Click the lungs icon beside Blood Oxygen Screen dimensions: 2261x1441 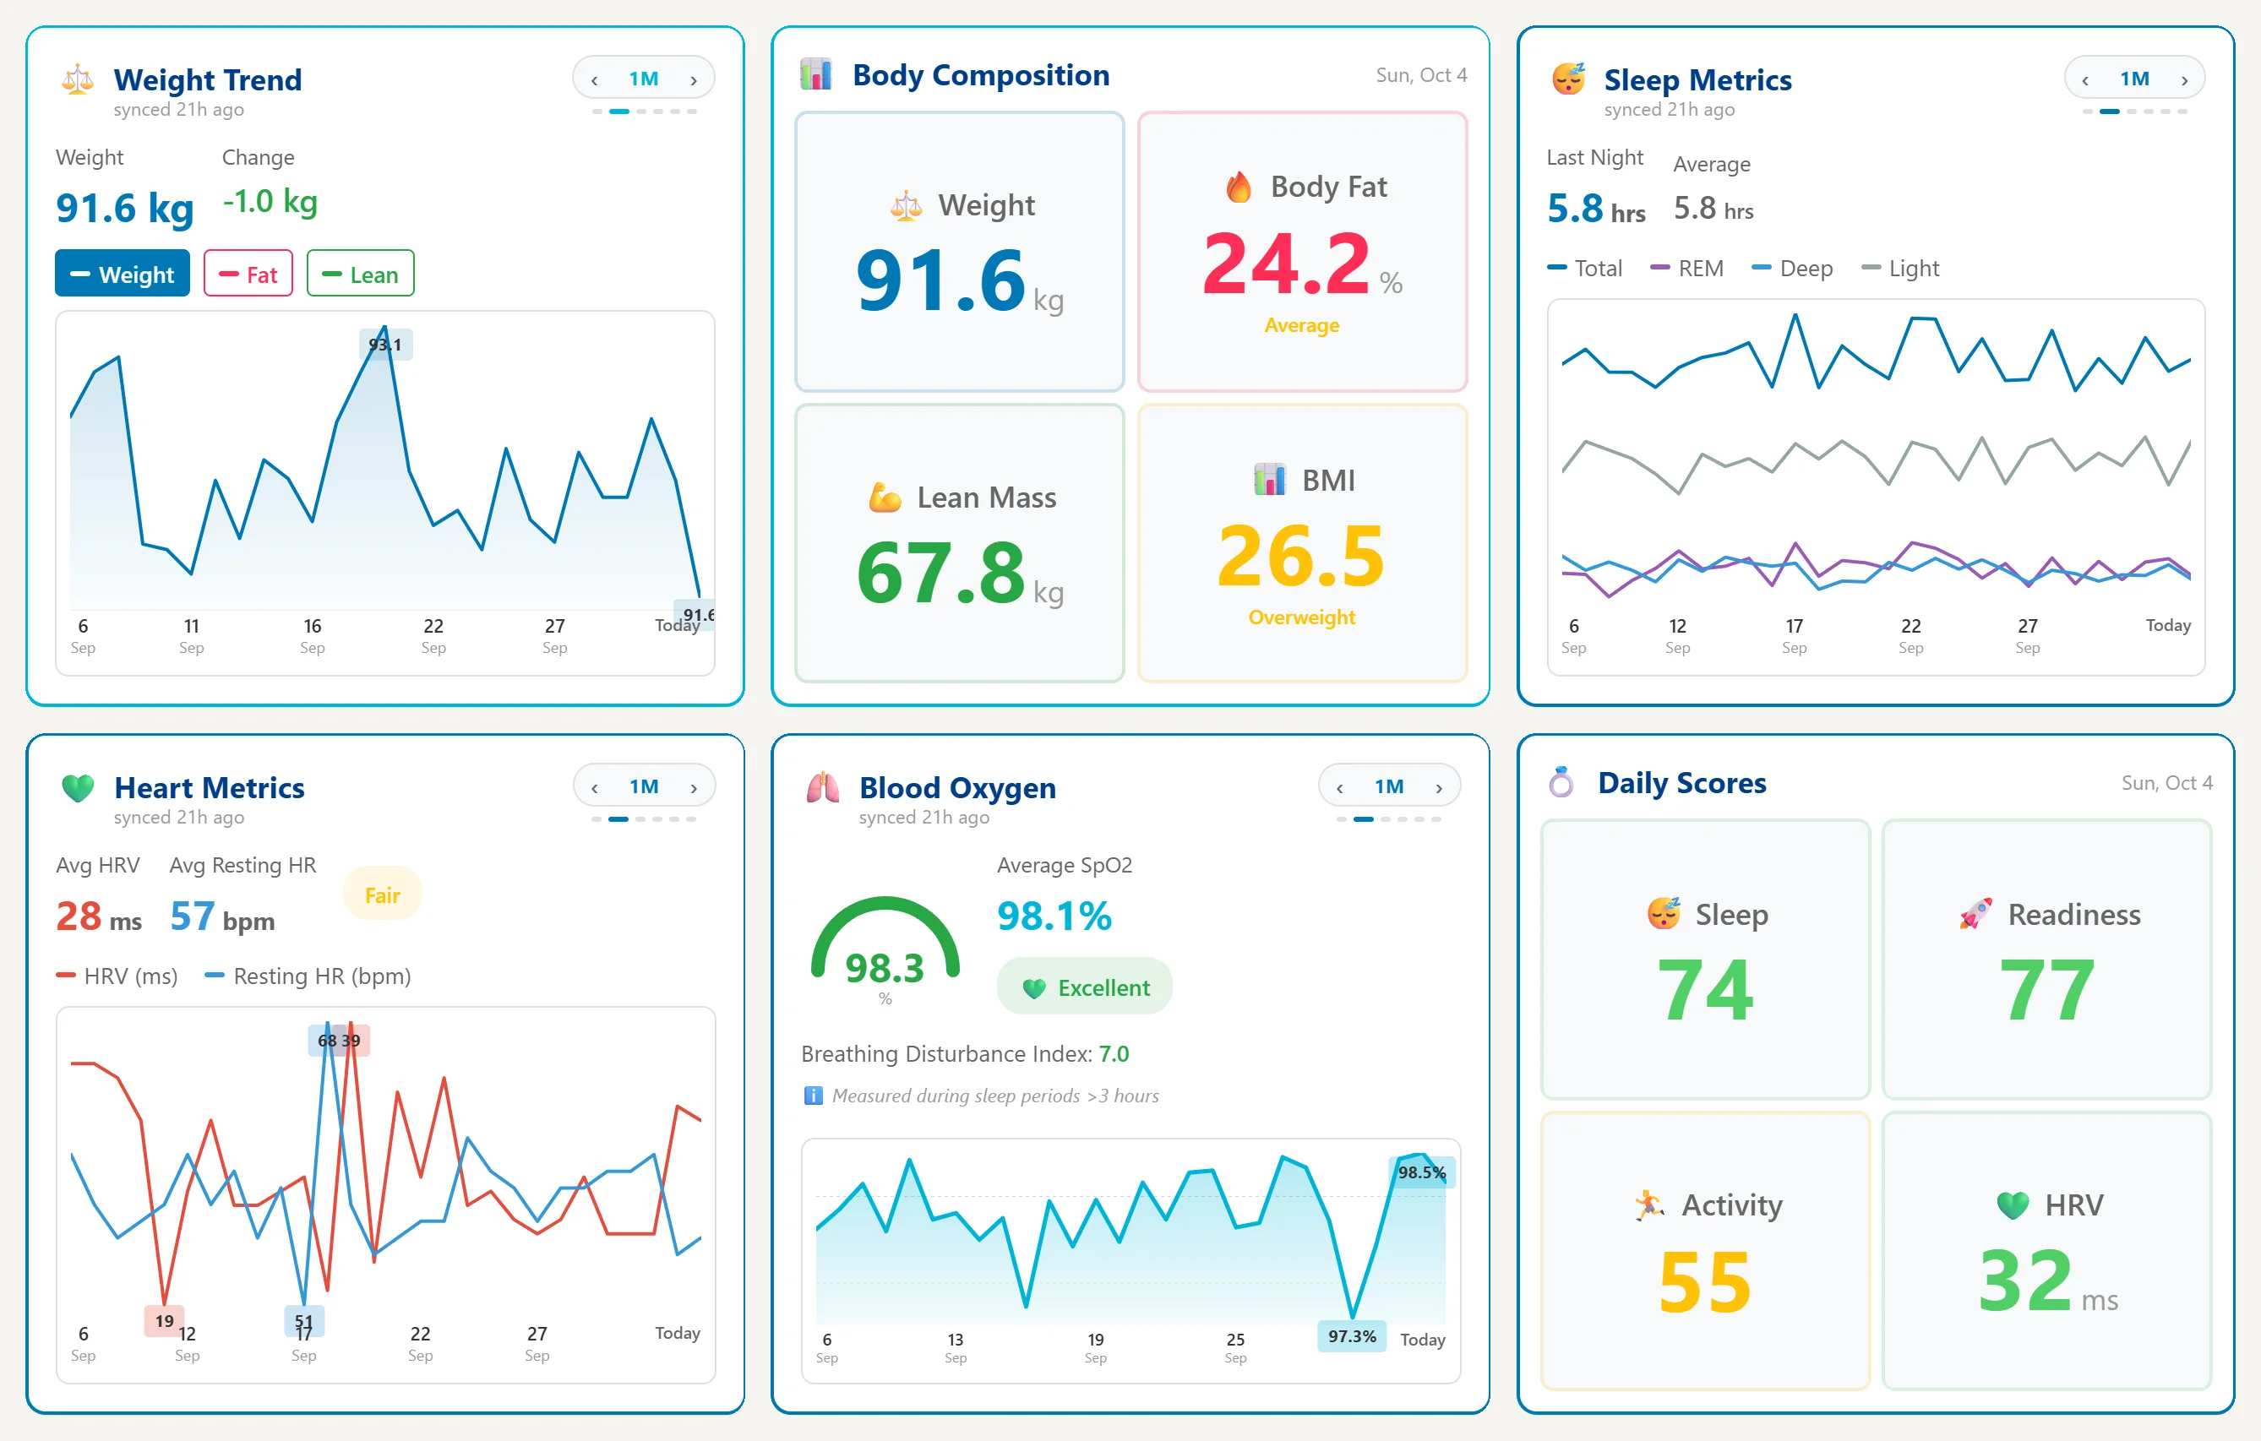point(822,787)
